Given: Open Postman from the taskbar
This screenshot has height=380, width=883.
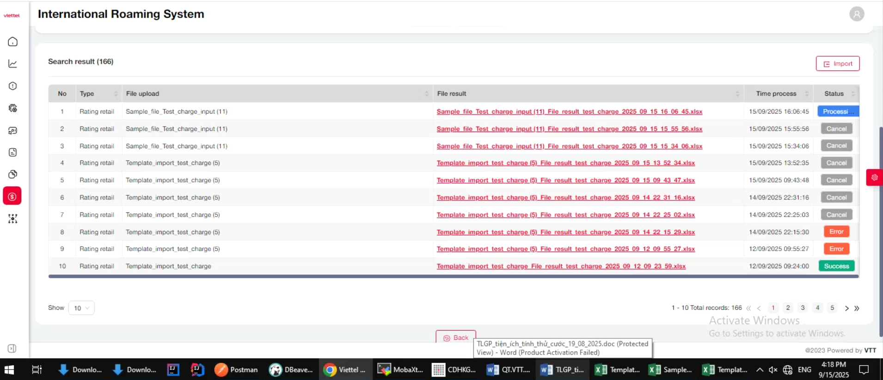Looking at the screenshot, I should pyautogui.click(x=236, y=370).
